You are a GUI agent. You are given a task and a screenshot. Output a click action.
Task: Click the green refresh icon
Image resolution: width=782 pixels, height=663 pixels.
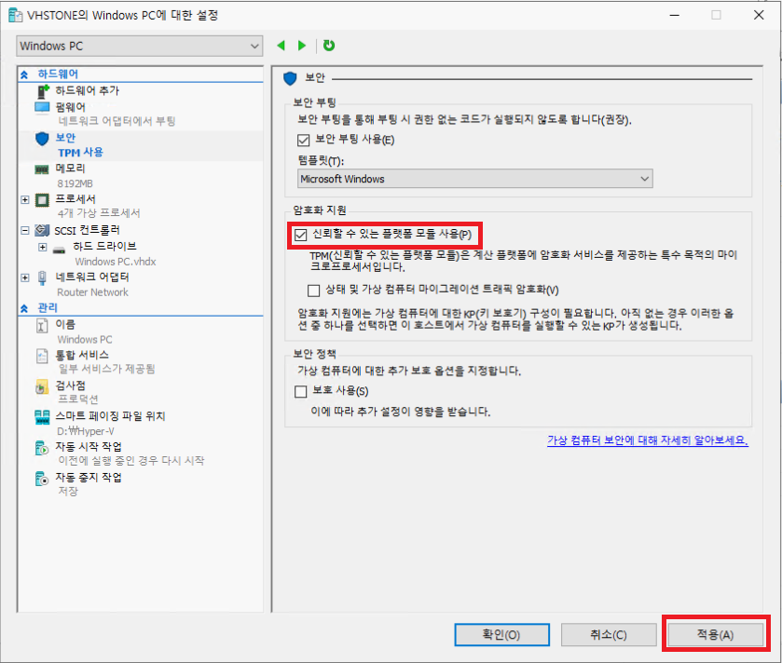[329, 46]
